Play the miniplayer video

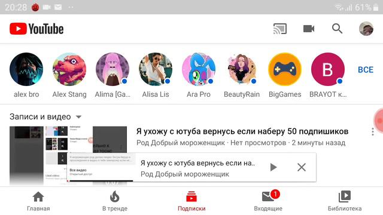tap(273, 167)
